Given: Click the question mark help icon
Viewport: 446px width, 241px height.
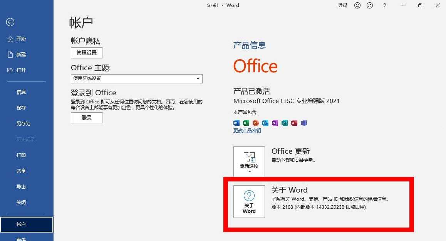Looking at the screenshot, I should pyautogui.click(x=384, y=5).
